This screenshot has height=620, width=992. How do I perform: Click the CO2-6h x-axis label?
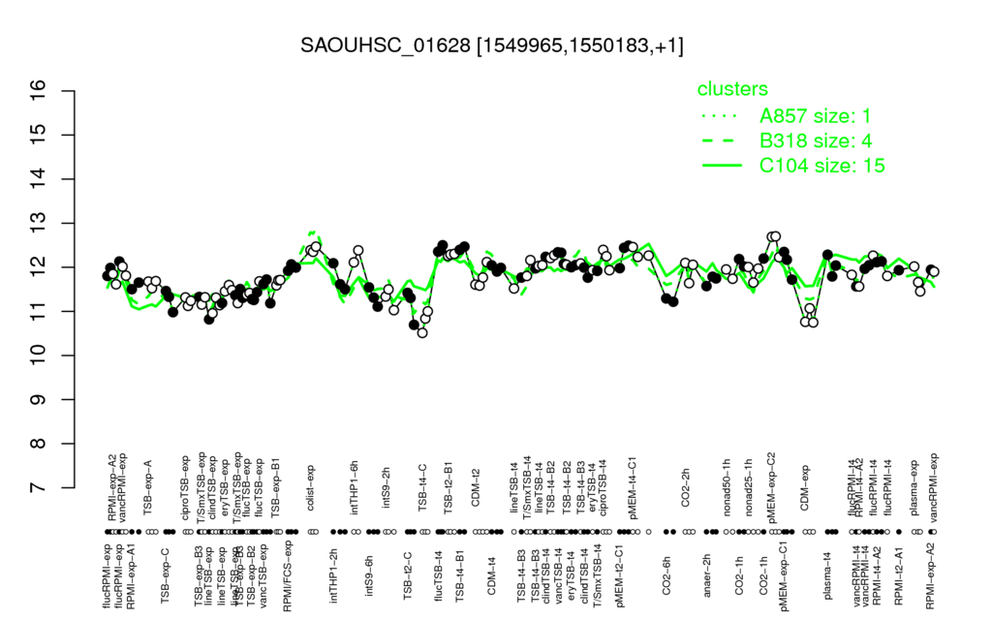click(x=666, y=576)
